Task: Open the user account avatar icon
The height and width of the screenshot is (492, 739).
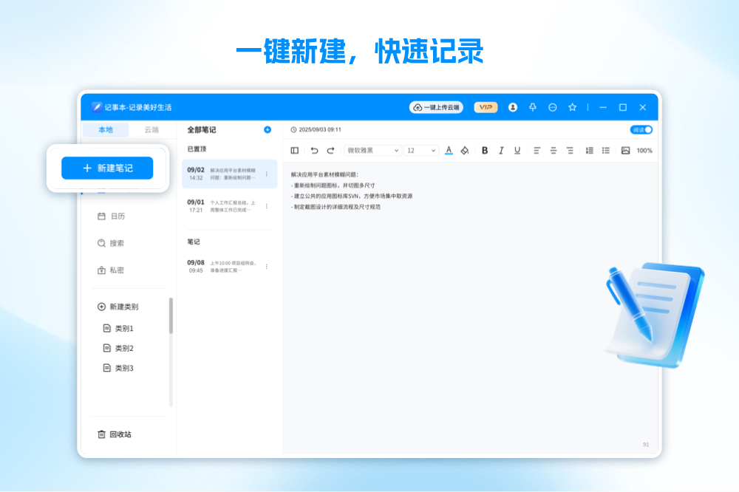Action: pos(513,107)
